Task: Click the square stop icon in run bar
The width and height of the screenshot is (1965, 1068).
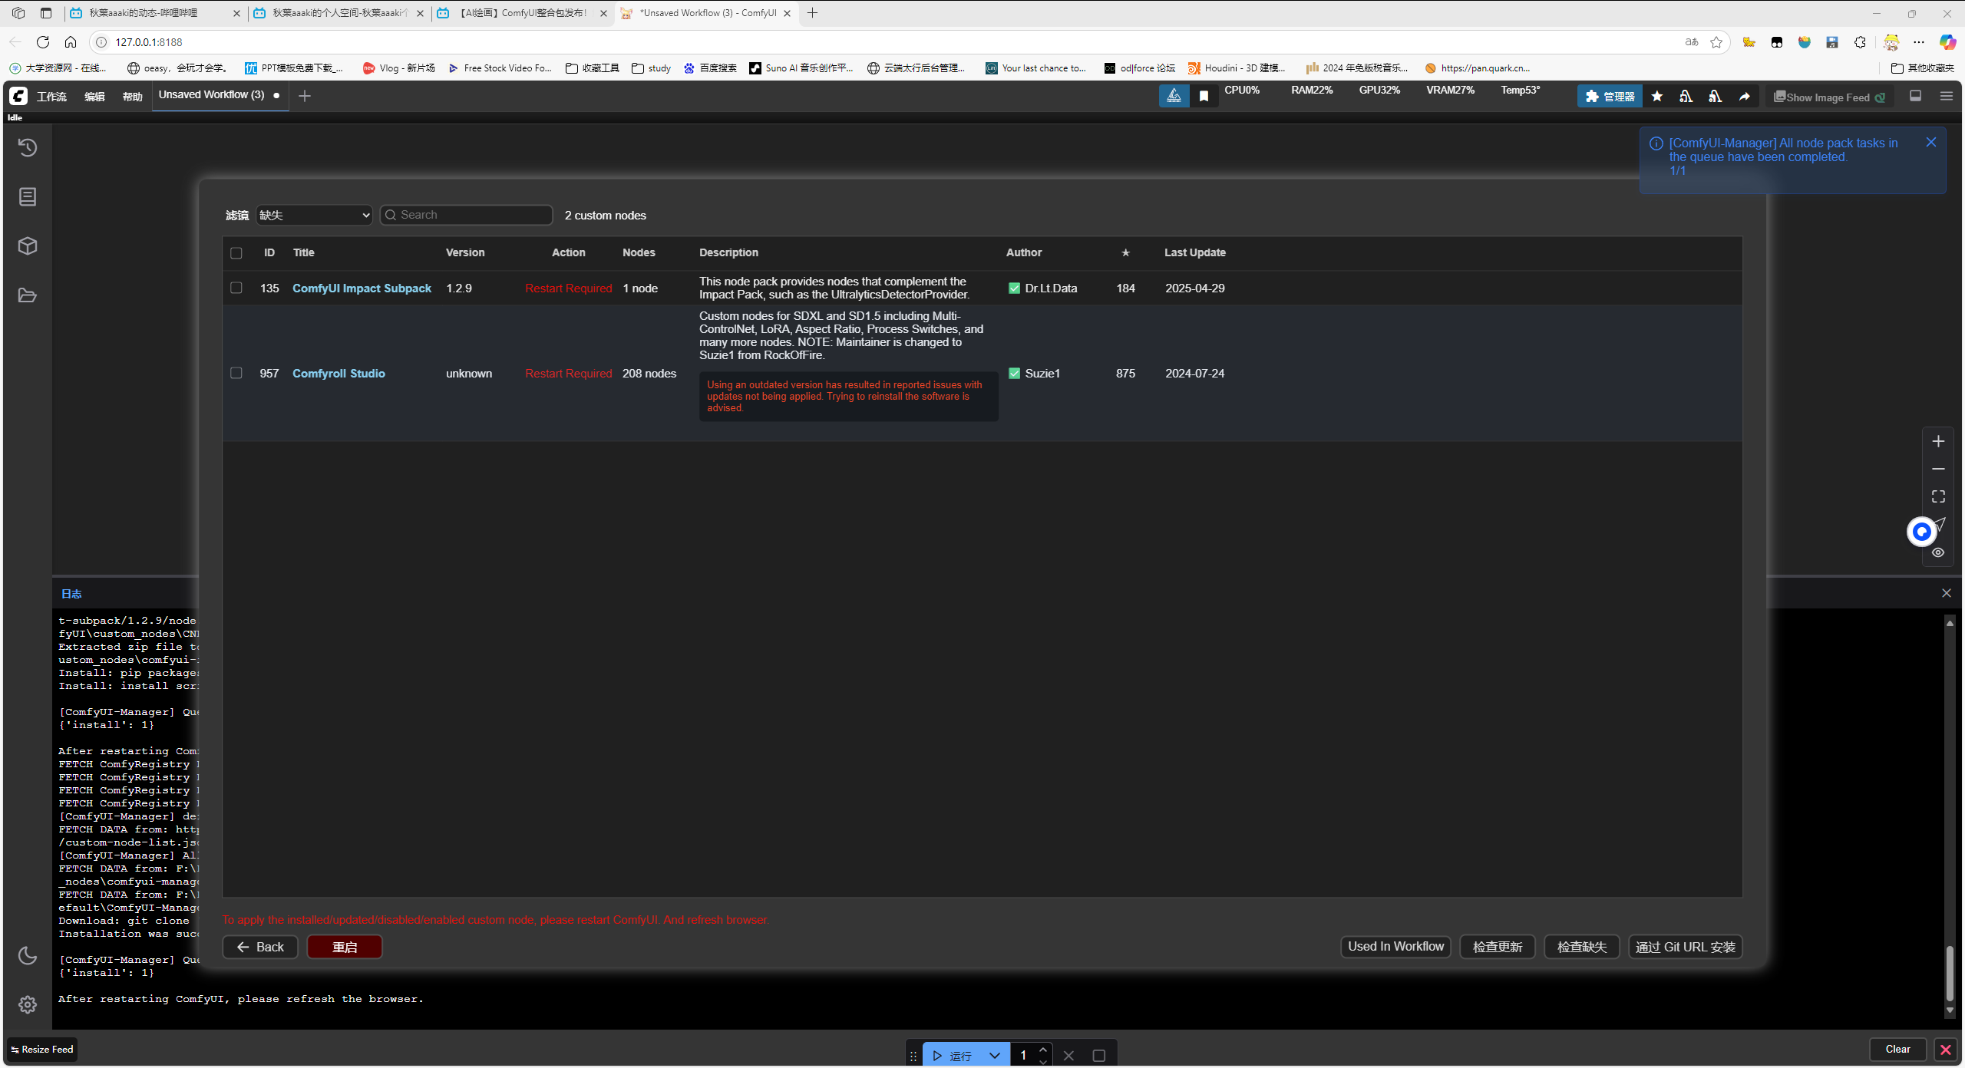Action: point(1098,1056)
